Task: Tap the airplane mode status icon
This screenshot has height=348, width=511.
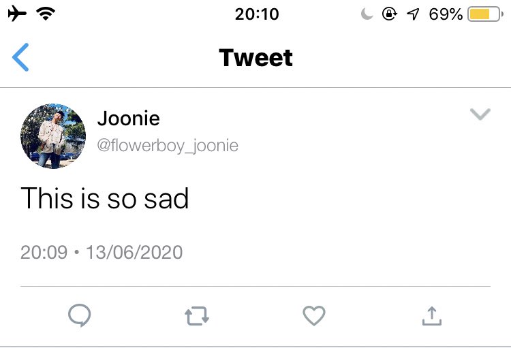Action: (x=17, y=14)
